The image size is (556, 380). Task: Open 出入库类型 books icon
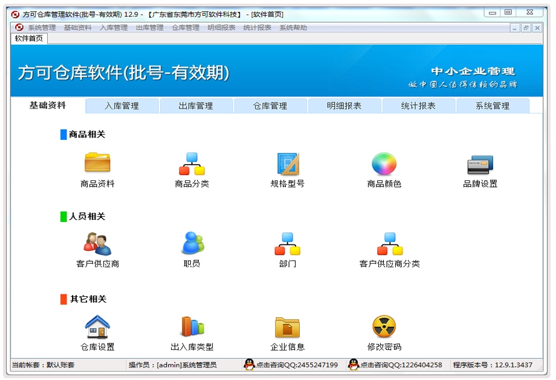(x=193, y=326)
